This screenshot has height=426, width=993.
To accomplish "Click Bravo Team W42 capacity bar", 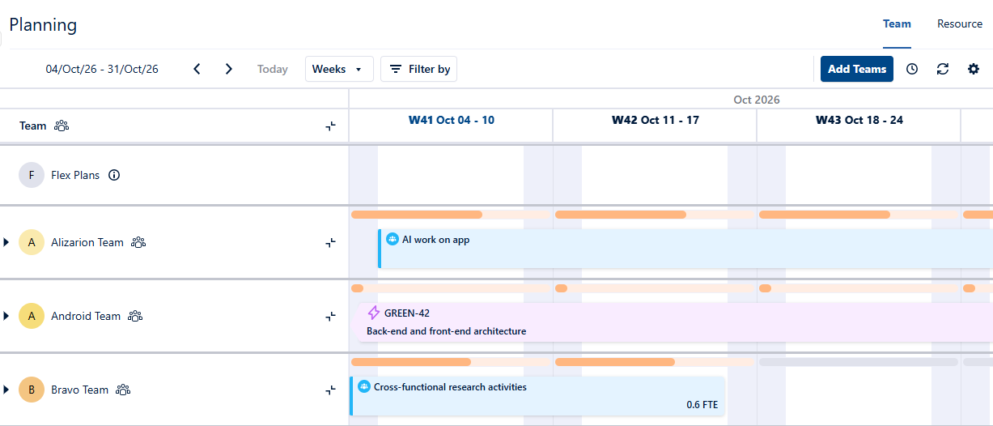I will tap(655, 362).
